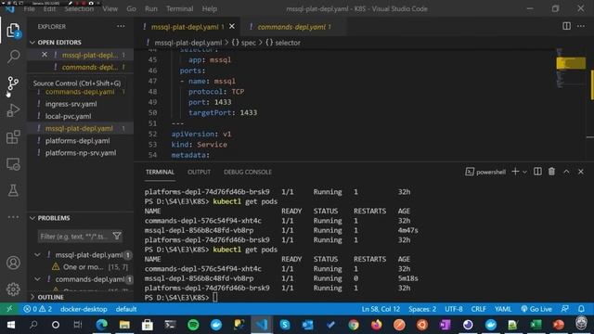594x334 pixels.
Task: Close the terminal panel
Action: point(581,172)
